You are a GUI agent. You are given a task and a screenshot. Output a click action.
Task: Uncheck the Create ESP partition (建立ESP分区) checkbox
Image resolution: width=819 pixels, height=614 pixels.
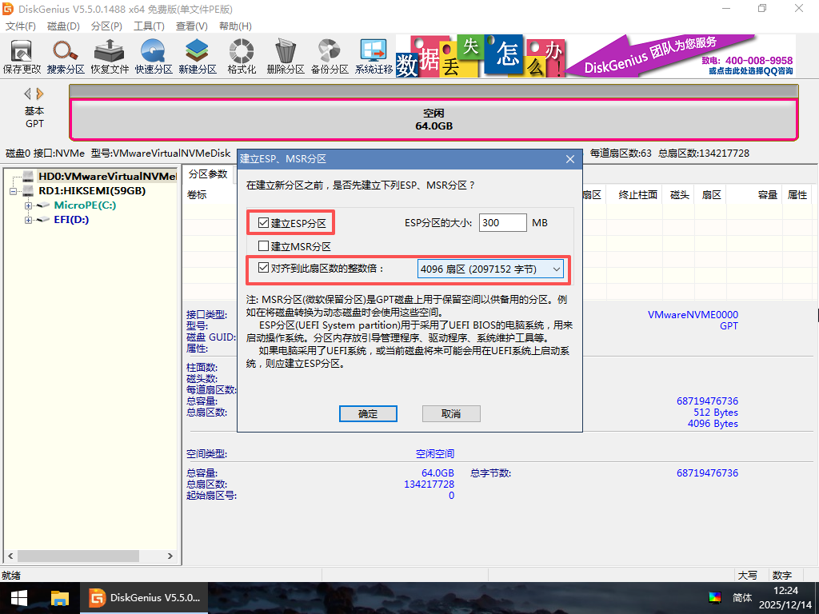click(x=264, y=223)
